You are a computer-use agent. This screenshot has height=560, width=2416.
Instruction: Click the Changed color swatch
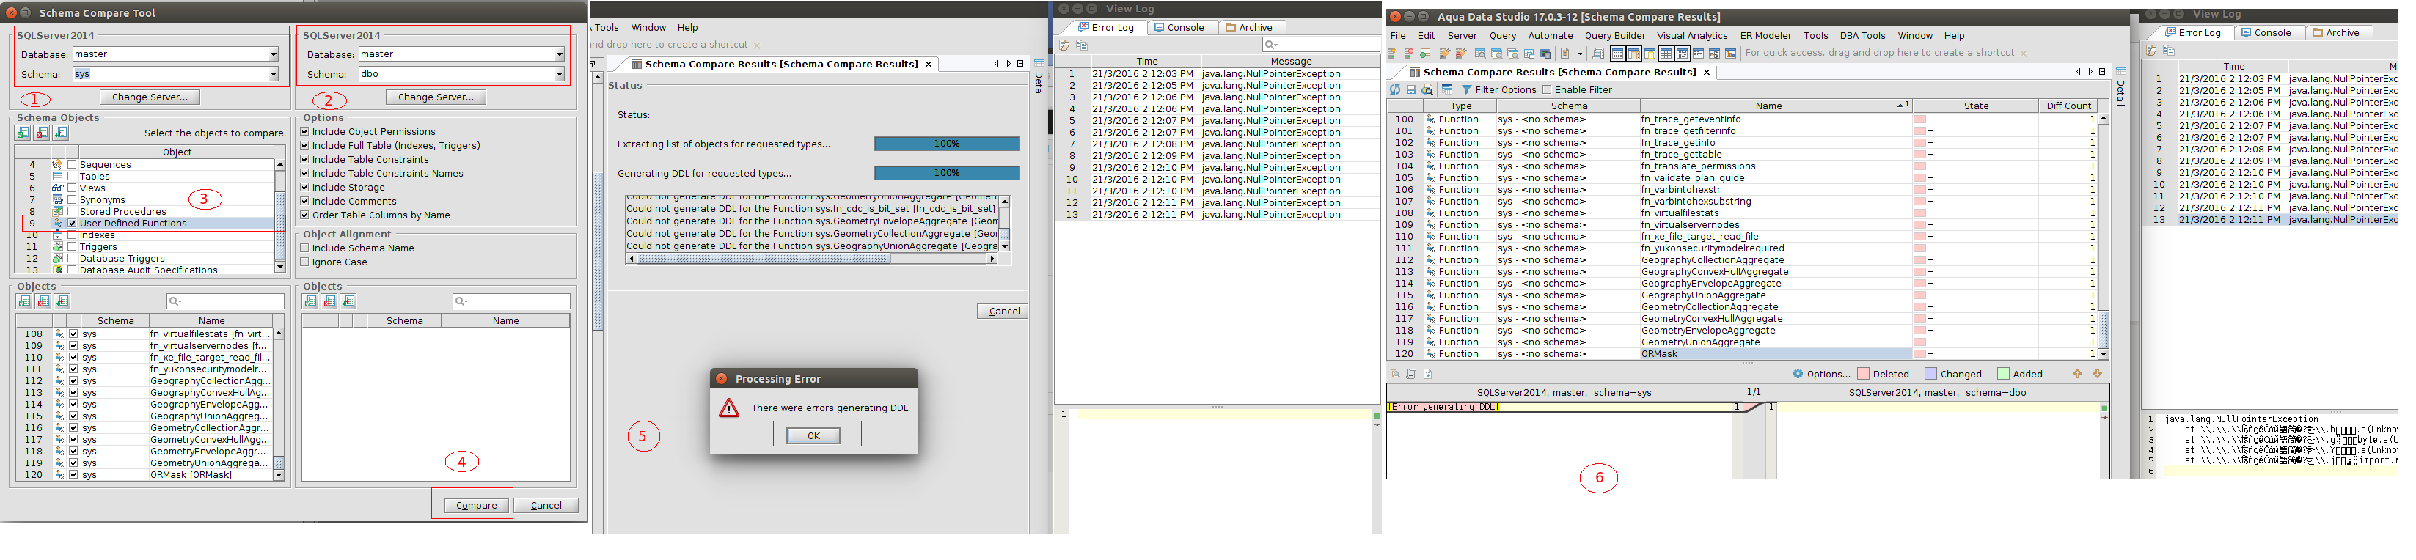1930,375
